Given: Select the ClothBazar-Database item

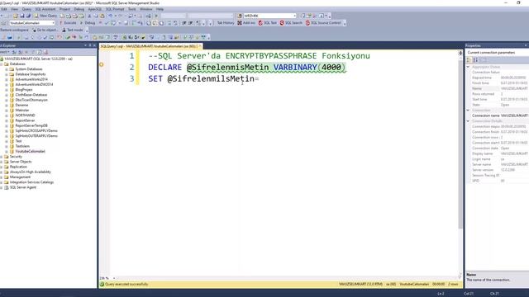Looking at the screenshot, I should pos(31,95).
